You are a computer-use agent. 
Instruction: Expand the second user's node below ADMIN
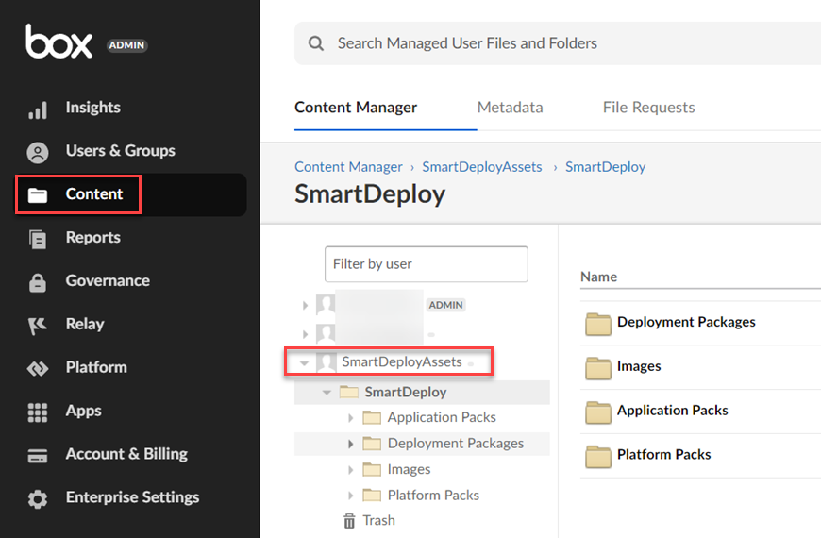[x=305, y=334]
